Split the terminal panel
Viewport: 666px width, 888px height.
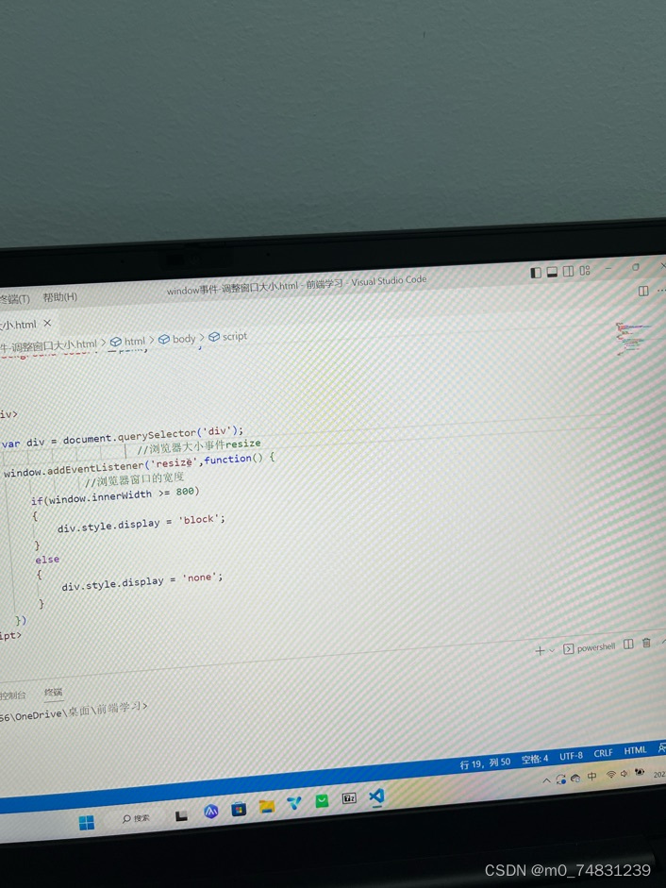tap(628, 645)
